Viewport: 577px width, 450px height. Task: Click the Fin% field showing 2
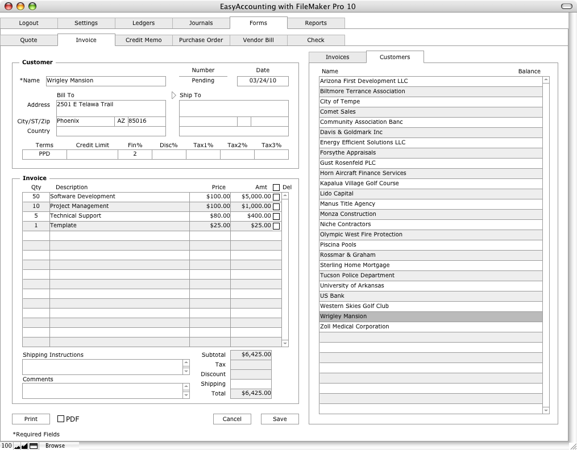[135, 155]
